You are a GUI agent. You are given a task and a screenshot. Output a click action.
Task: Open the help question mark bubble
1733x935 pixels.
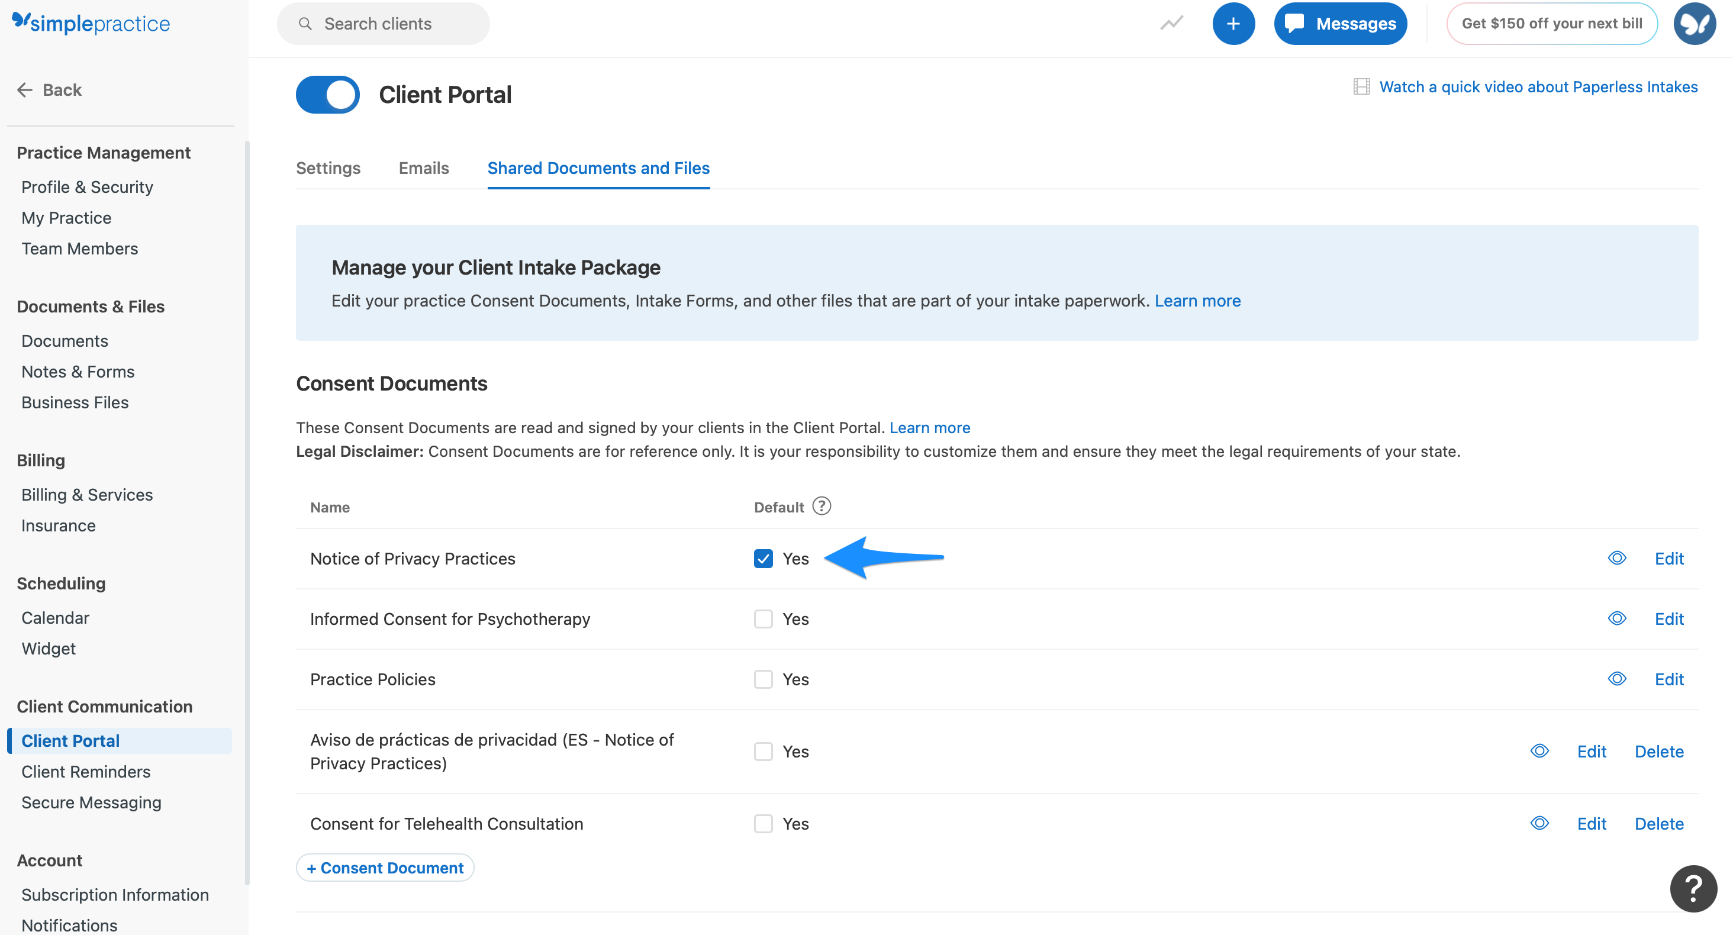(x=1693, y=889)
